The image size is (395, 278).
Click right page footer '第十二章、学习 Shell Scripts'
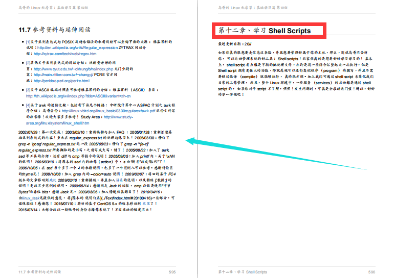point(243,272)
